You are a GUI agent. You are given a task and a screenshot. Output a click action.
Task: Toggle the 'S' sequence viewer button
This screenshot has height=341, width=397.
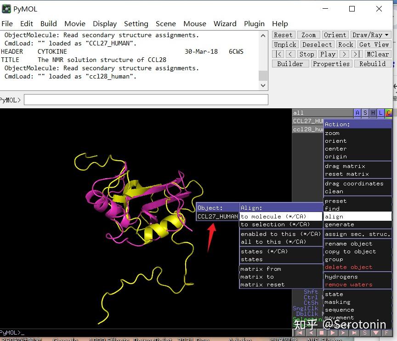[365, 333]
